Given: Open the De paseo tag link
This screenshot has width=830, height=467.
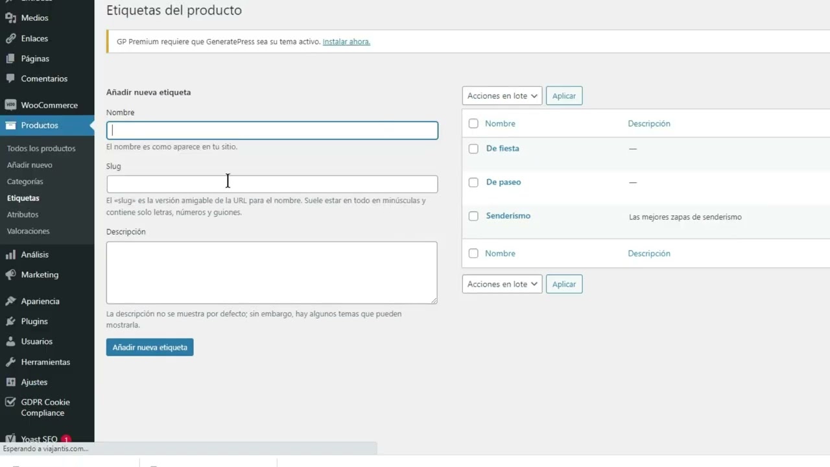Looking at the screenshot, I should (x=504, y=182).
